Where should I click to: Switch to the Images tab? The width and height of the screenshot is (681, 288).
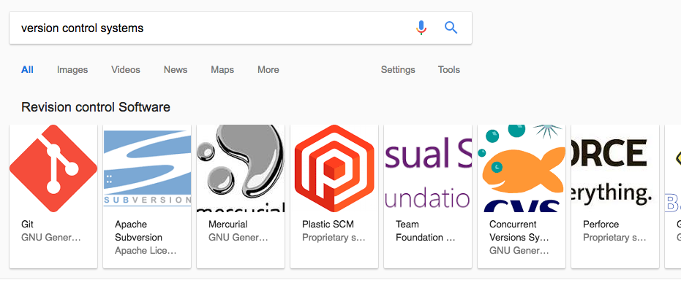pyautogui.click(x=72, y=70)
